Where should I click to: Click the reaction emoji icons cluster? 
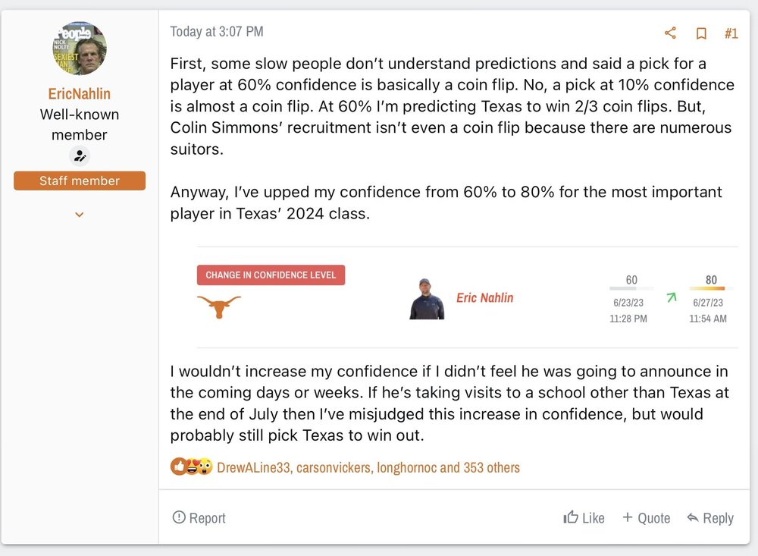[191, 467]
